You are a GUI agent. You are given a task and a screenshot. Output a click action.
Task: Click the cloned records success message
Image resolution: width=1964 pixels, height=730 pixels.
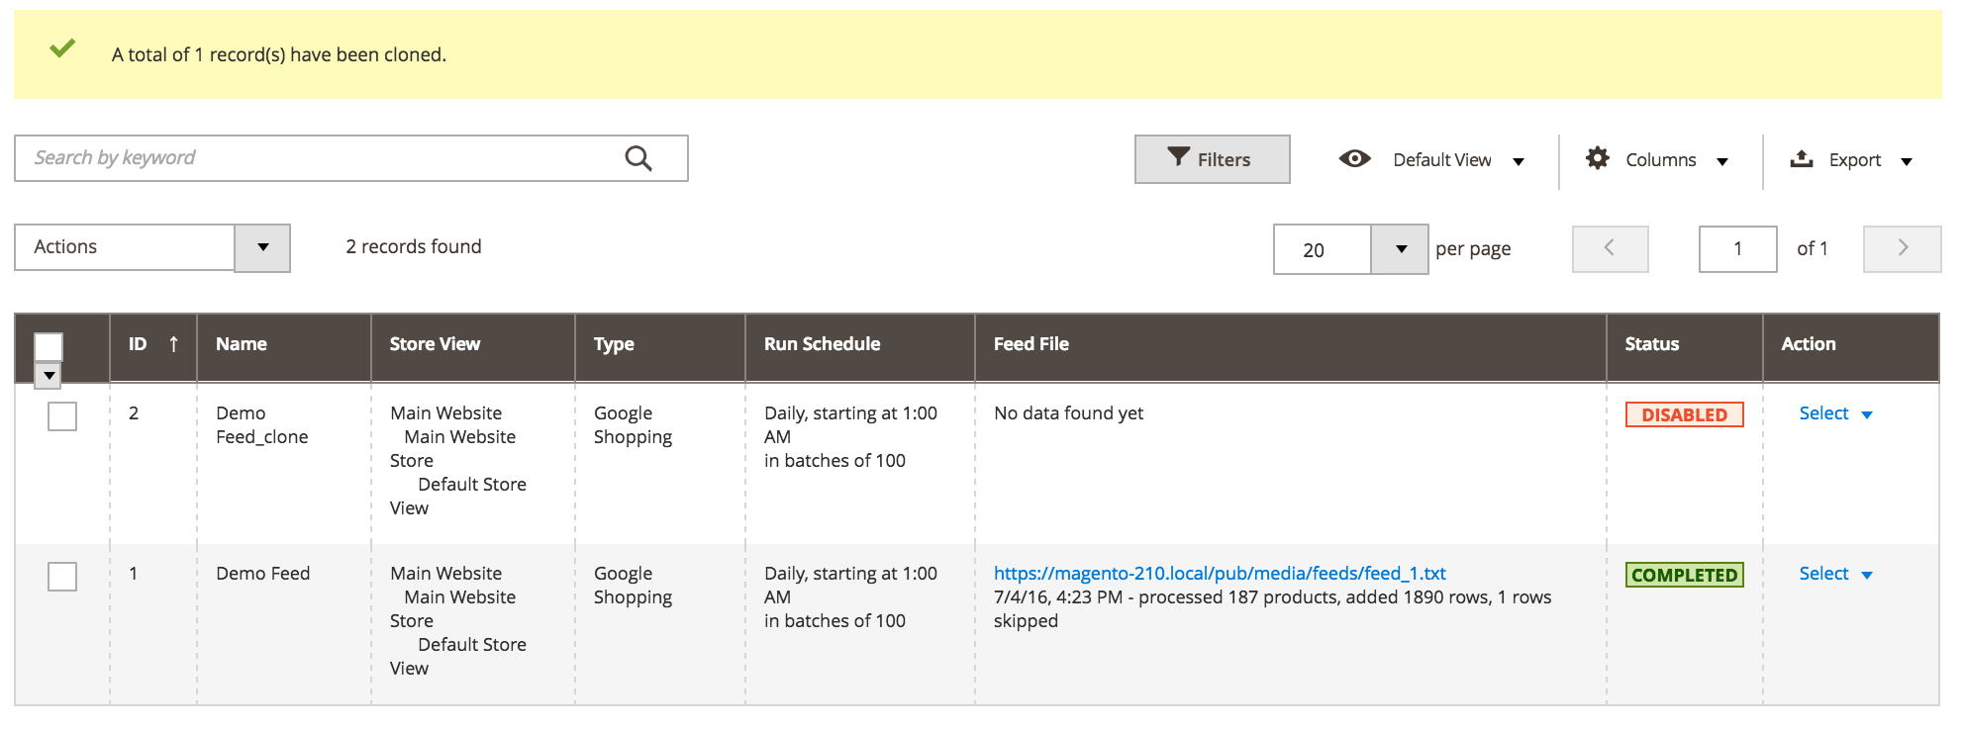click(x=279, y=55)
